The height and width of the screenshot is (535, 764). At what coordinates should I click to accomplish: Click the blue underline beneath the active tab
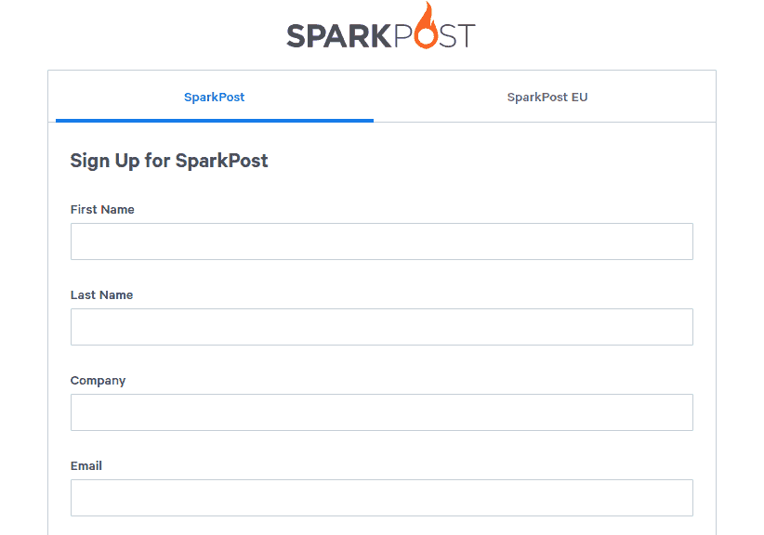tap(215, 120)
